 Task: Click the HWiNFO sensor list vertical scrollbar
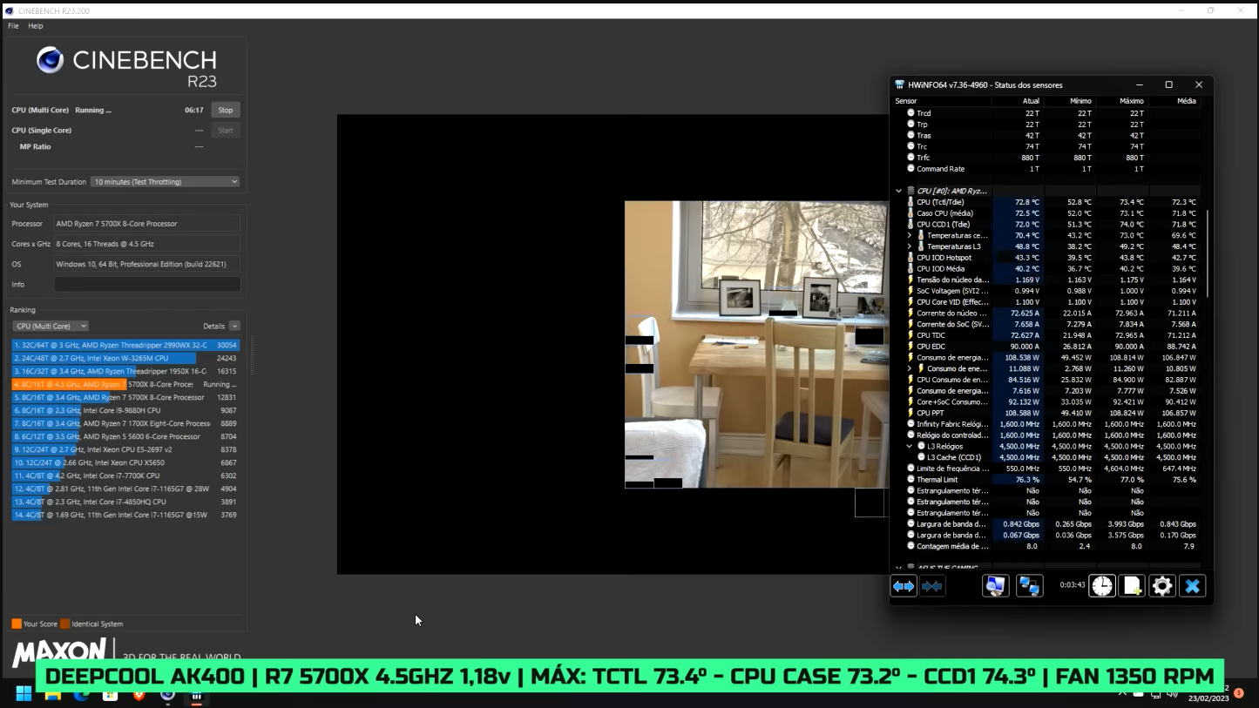pyautogui.click(x=1207, y=253)
